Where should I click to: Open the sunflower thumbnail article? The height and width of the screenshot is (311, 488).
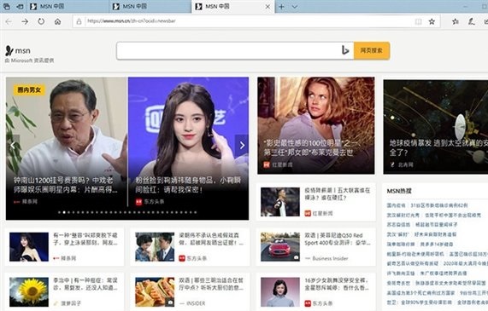tap(29, 292)
